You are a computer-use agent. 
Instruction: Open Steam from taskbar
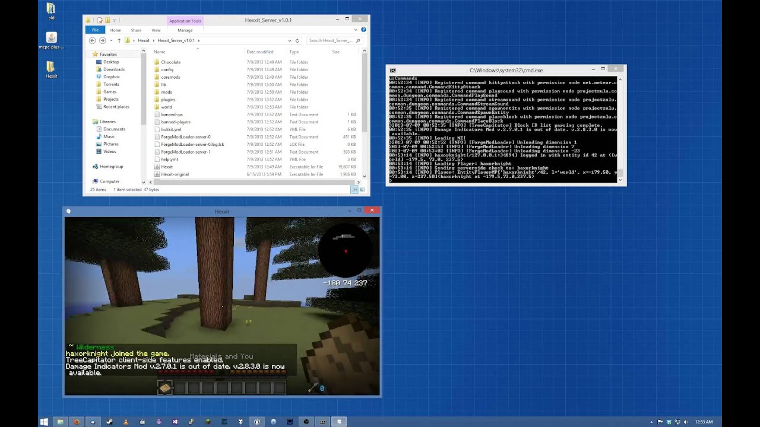109,422
